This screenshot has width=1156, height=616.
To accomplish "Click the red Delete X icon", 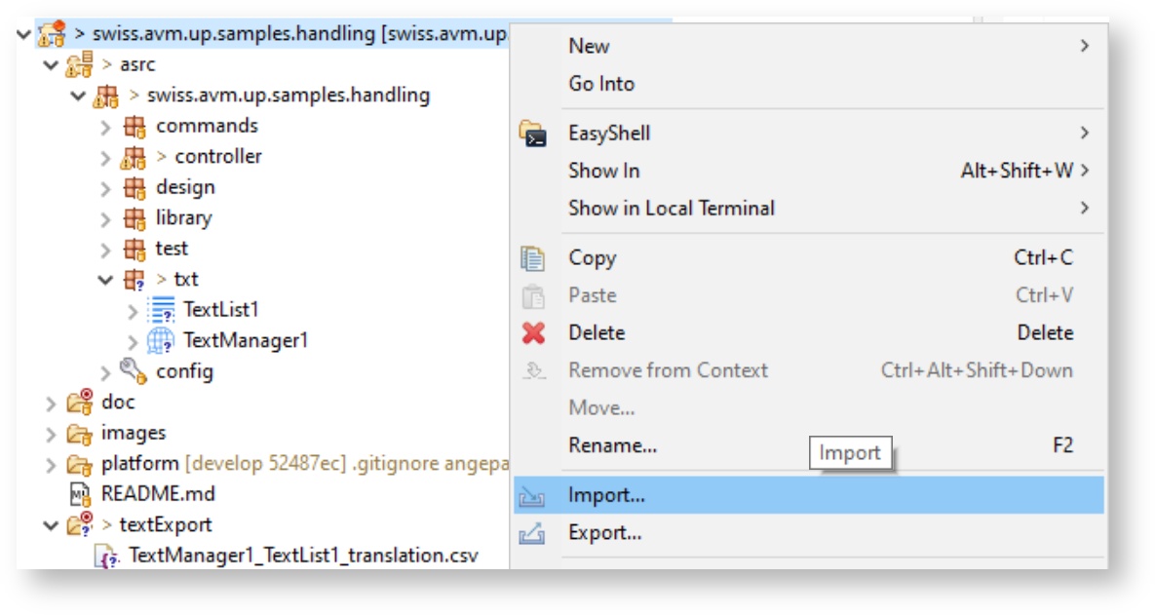I will tap(533, 333).
